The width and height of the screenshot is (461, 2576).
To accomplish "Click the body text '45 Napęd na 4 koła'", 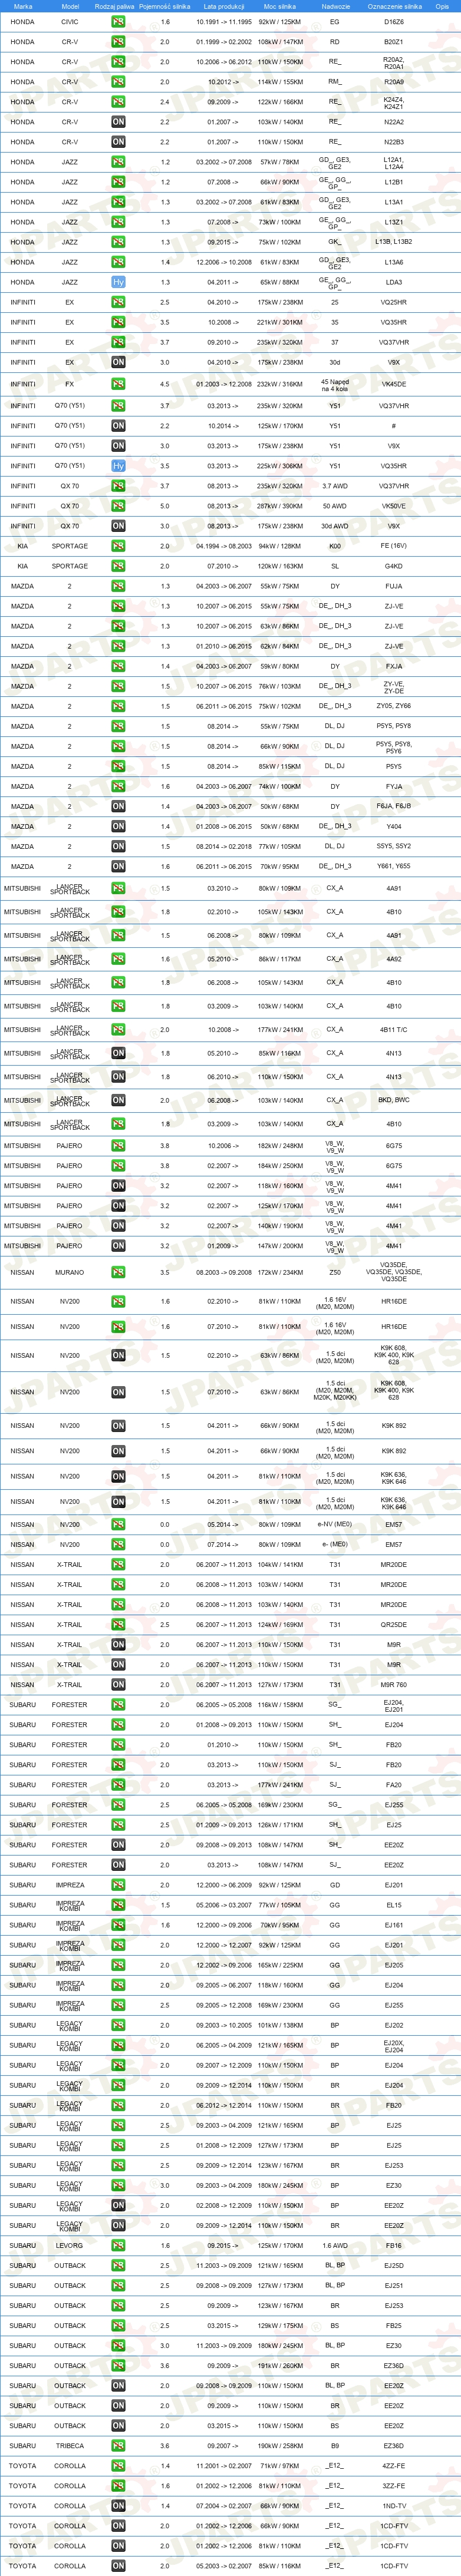I will tap(335, 384).
